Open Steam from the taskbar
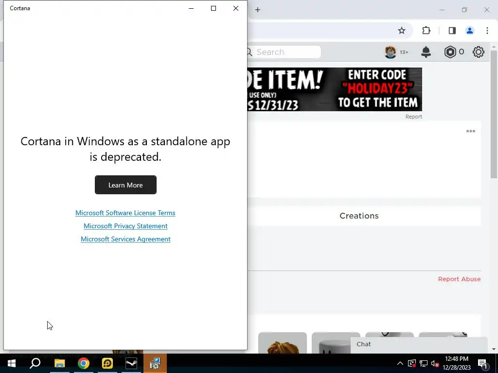 point(131,363)
